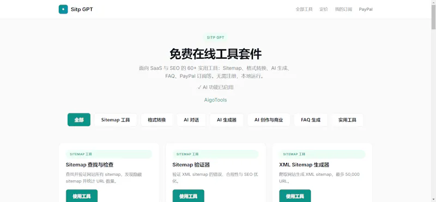Filter by AI 生成器 category

coord(227,119)
